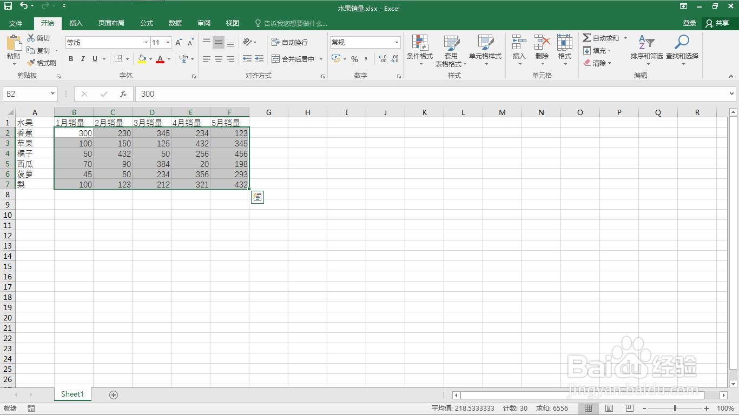The image size is (739, 415).
Task: Toggle center horizontal alignment
Action: point(219,59)
